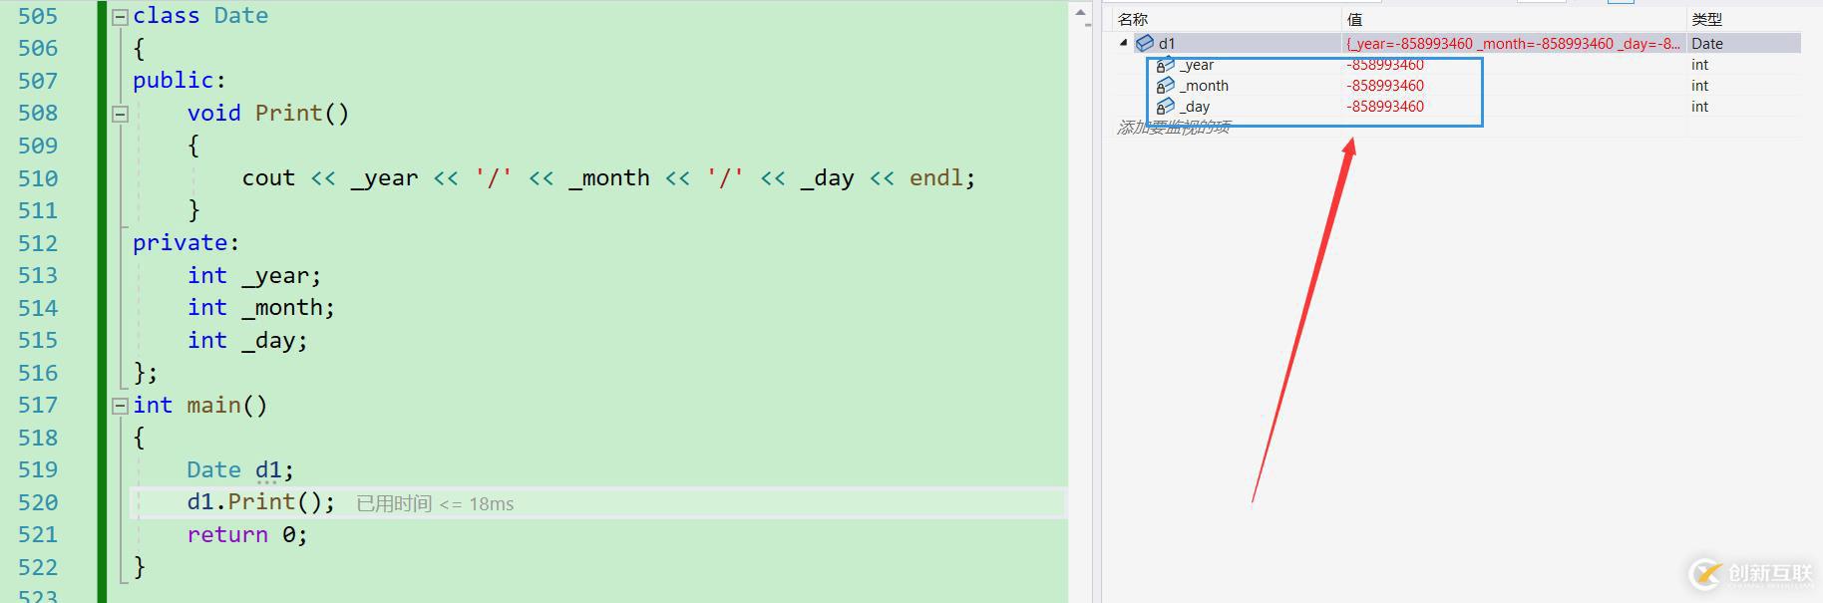The width and height of the screenshot is (1823, 603).
Task: Click the editor scrollbar up arrow
Action: [1080, 13]
